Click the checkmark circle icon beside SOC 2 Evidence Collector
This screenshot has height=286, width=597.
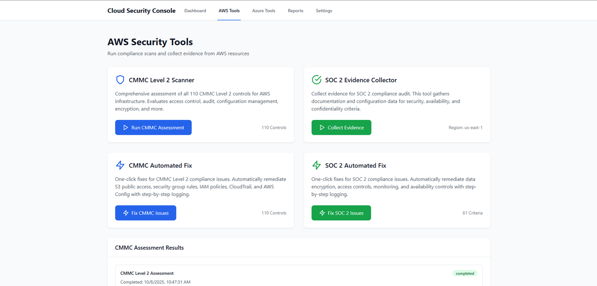coord(316,80)
